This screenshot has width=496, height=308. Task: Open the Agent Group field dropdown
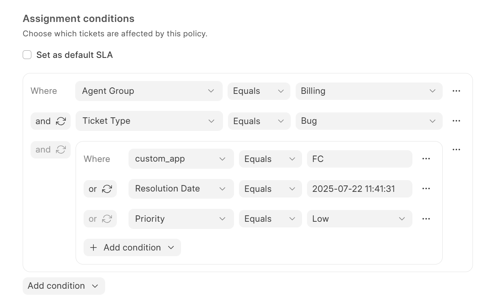149,91
